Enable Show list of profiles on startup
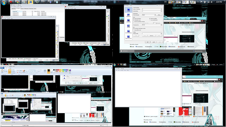 pos(133,22)
